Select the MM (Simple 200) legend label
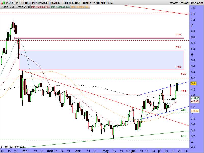The image size is (204, 153). coord(20,7)
